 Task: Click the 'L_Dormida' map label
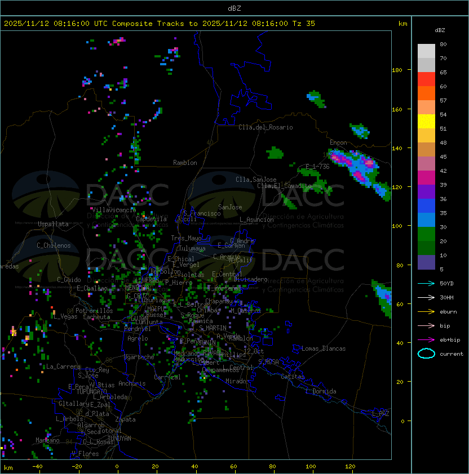click(321, 391)
